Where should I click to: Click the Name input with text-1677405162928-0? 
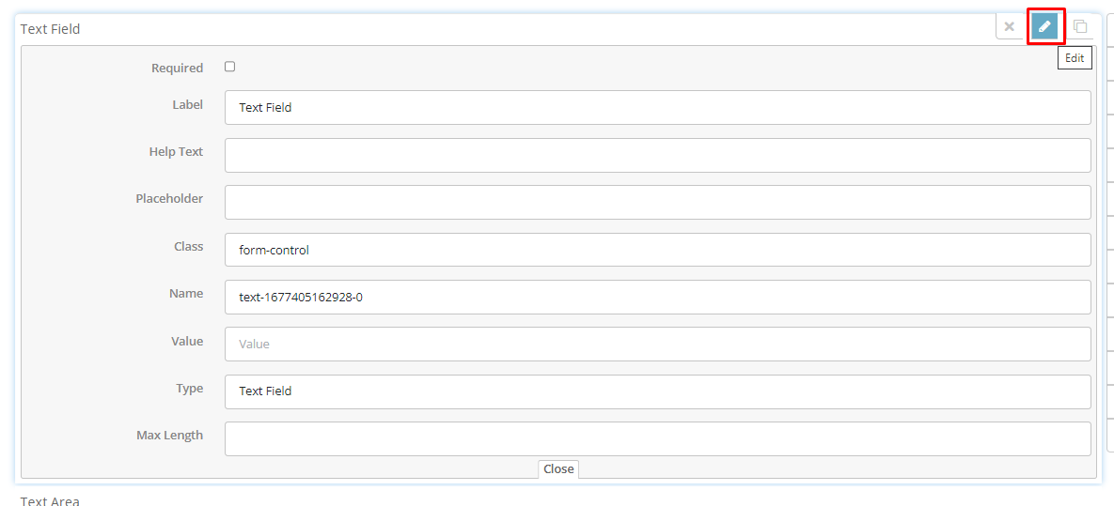pyautogui.click(x=657, y=297)
